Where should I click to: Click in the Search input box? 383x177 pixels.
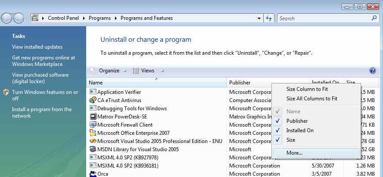pos(323,19)
